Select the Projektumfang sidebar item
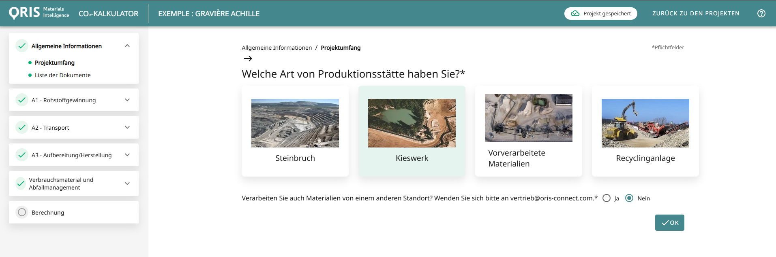776x257 pixels. (x=55, y=63)
